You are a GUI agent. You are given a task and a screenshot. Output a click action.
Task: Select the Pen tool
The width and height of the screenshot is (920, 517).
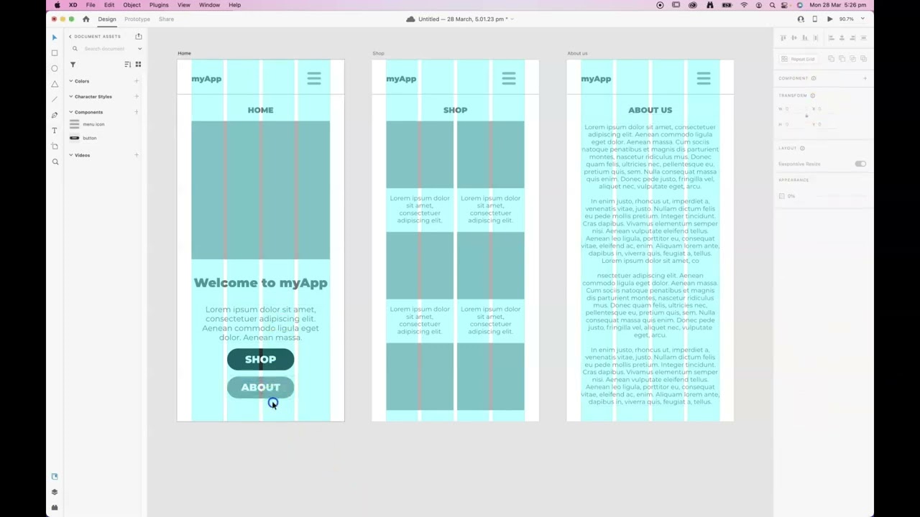point(55,115)
